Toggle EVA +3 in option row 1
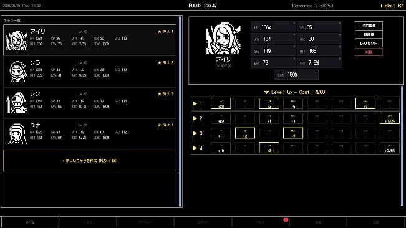406x228 pixels. pyautogui.click(x=365, y=103)
